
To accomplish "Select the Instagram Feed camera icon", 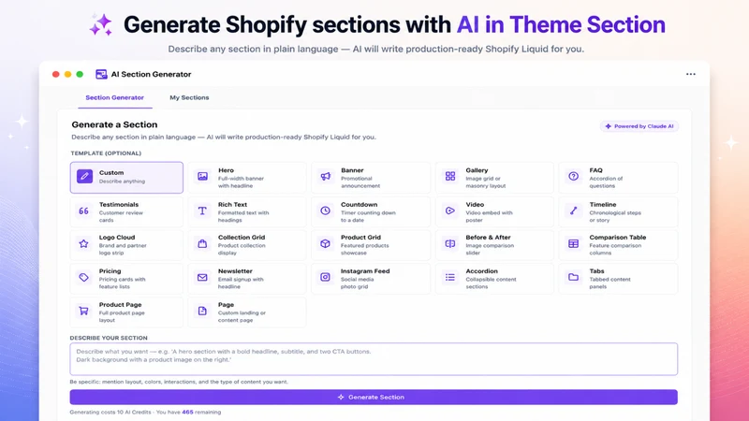I will [325, 277].
